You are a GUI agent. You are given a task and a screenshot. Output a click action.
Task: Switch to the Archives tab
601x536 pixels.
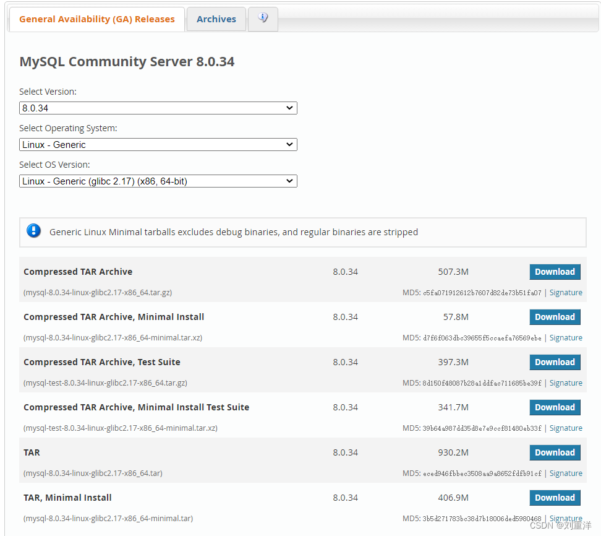click(x=216, y=19)
